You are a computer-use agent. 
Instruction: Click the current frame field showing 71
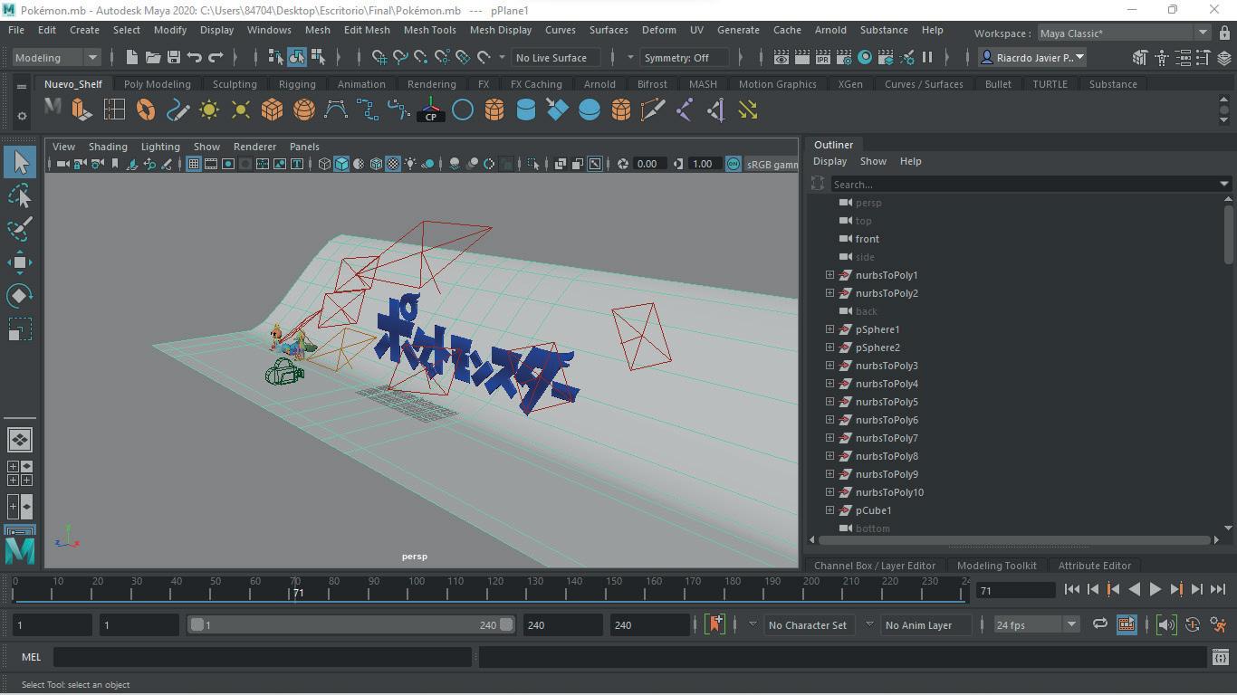click(1014, 590)
